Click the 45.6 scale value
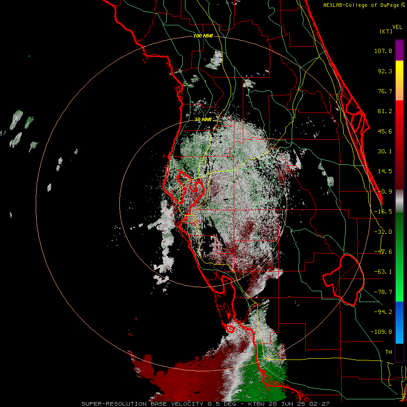Screen dimensions: 407x407 tap(385, 131)
